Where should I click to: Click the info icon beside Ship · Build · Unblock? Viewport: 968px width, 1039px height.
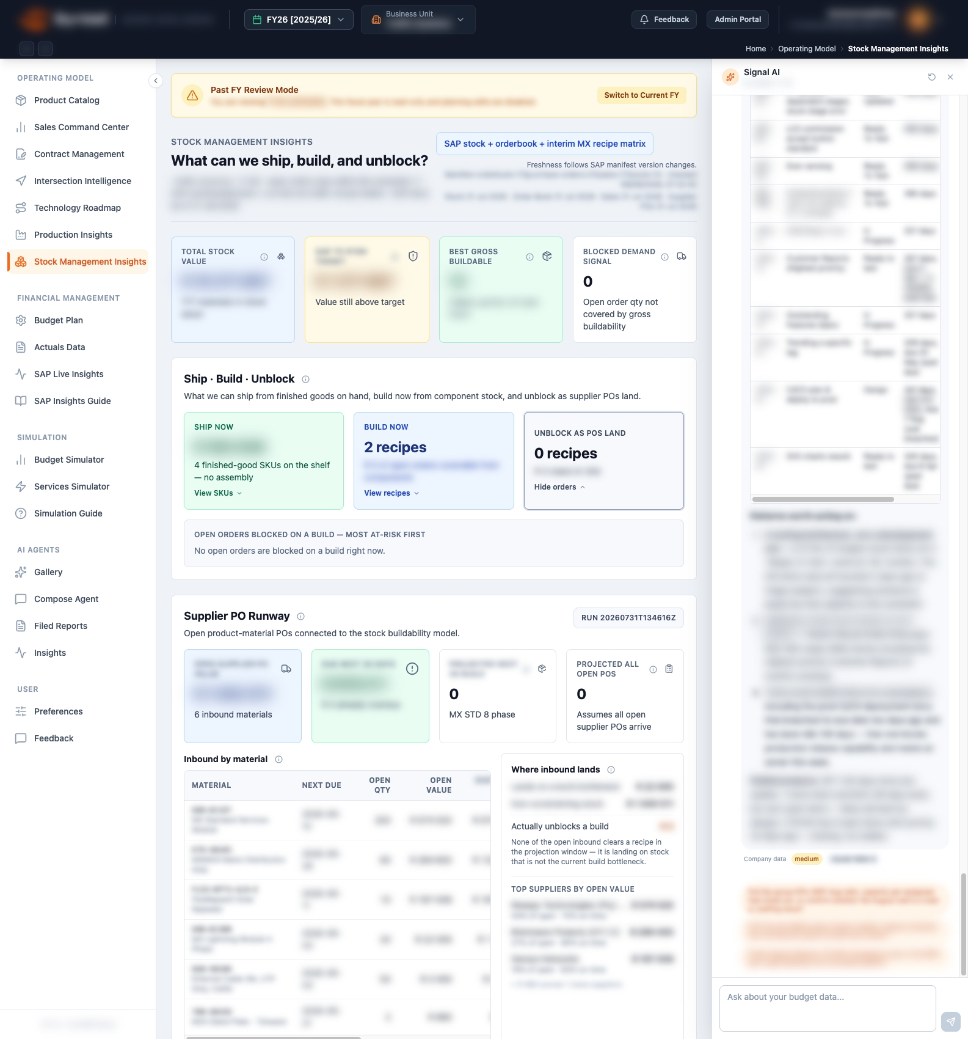pyautogui.click(x=306, y=380)
